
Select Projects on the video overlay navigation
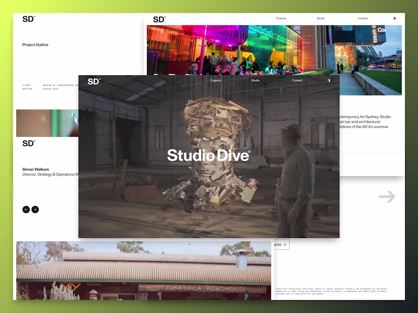coord(215,80)
